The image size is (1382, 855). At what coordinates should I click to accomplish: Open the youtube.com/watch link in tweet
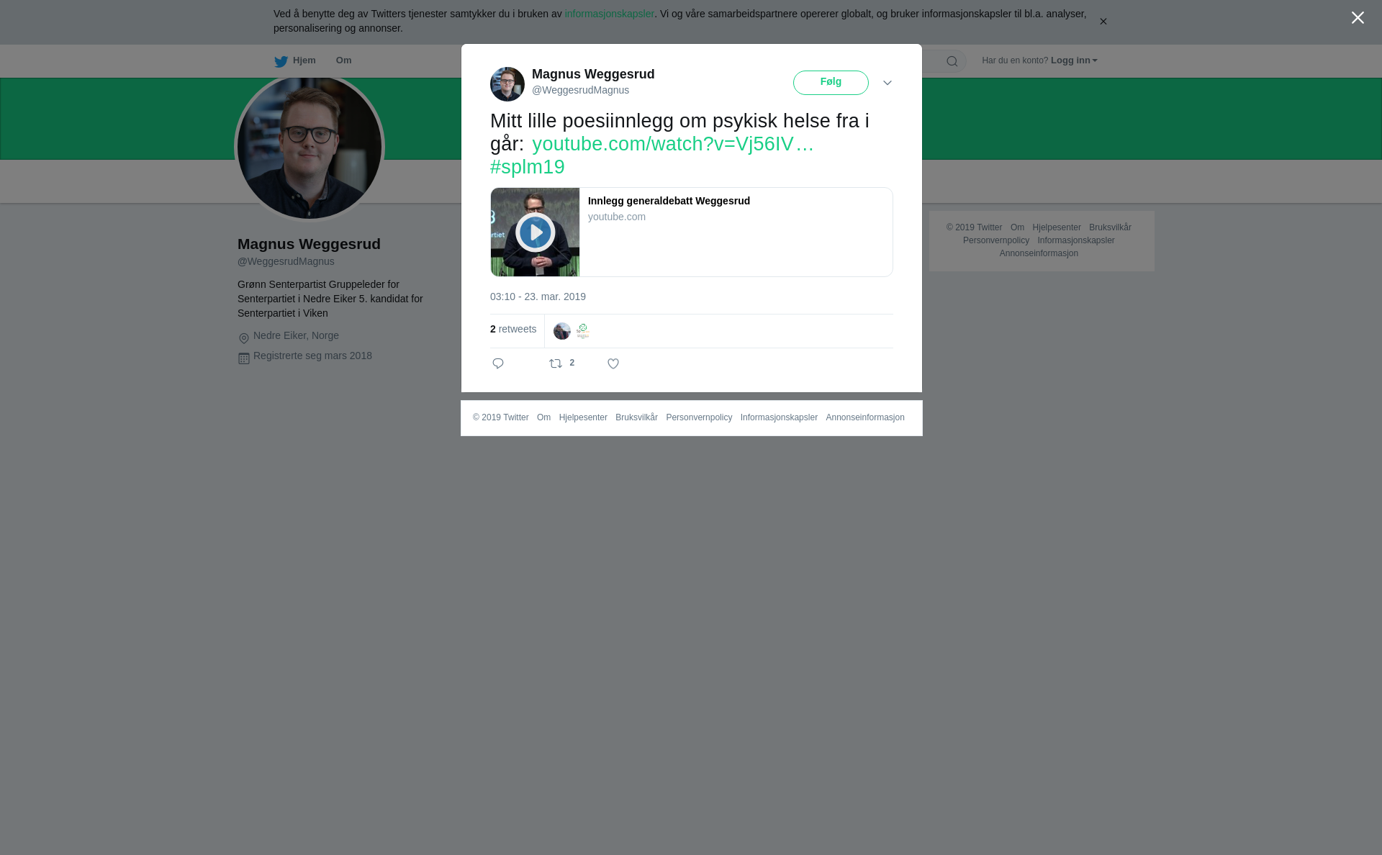672,144
